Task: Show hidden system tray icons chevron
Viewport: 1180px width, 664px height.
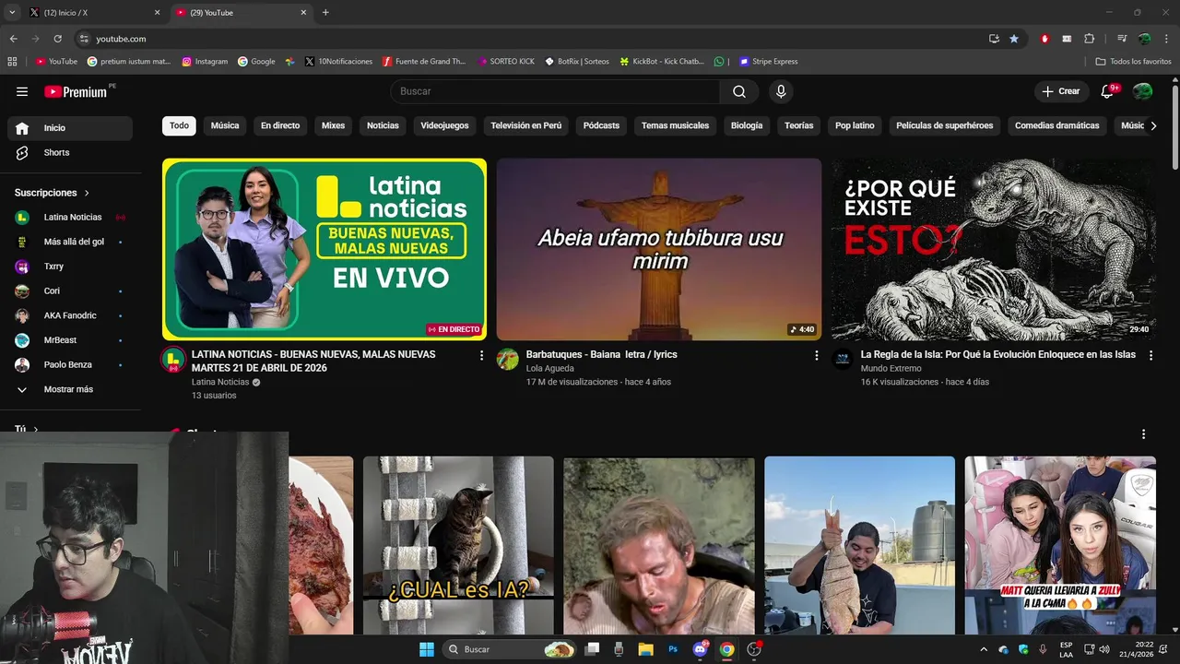Action: (984, 649)
